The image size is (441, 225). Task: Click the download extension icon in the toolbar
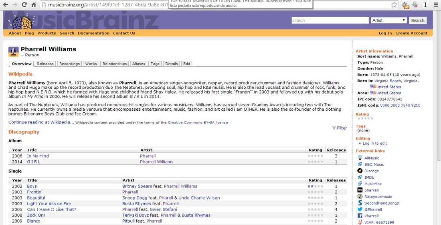coord(415,4)
